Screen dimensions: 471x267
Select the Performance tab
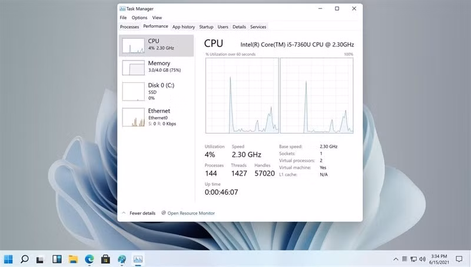155,26
